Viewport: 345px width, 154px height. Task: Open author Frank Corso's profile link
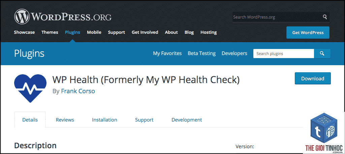[78, 91]
